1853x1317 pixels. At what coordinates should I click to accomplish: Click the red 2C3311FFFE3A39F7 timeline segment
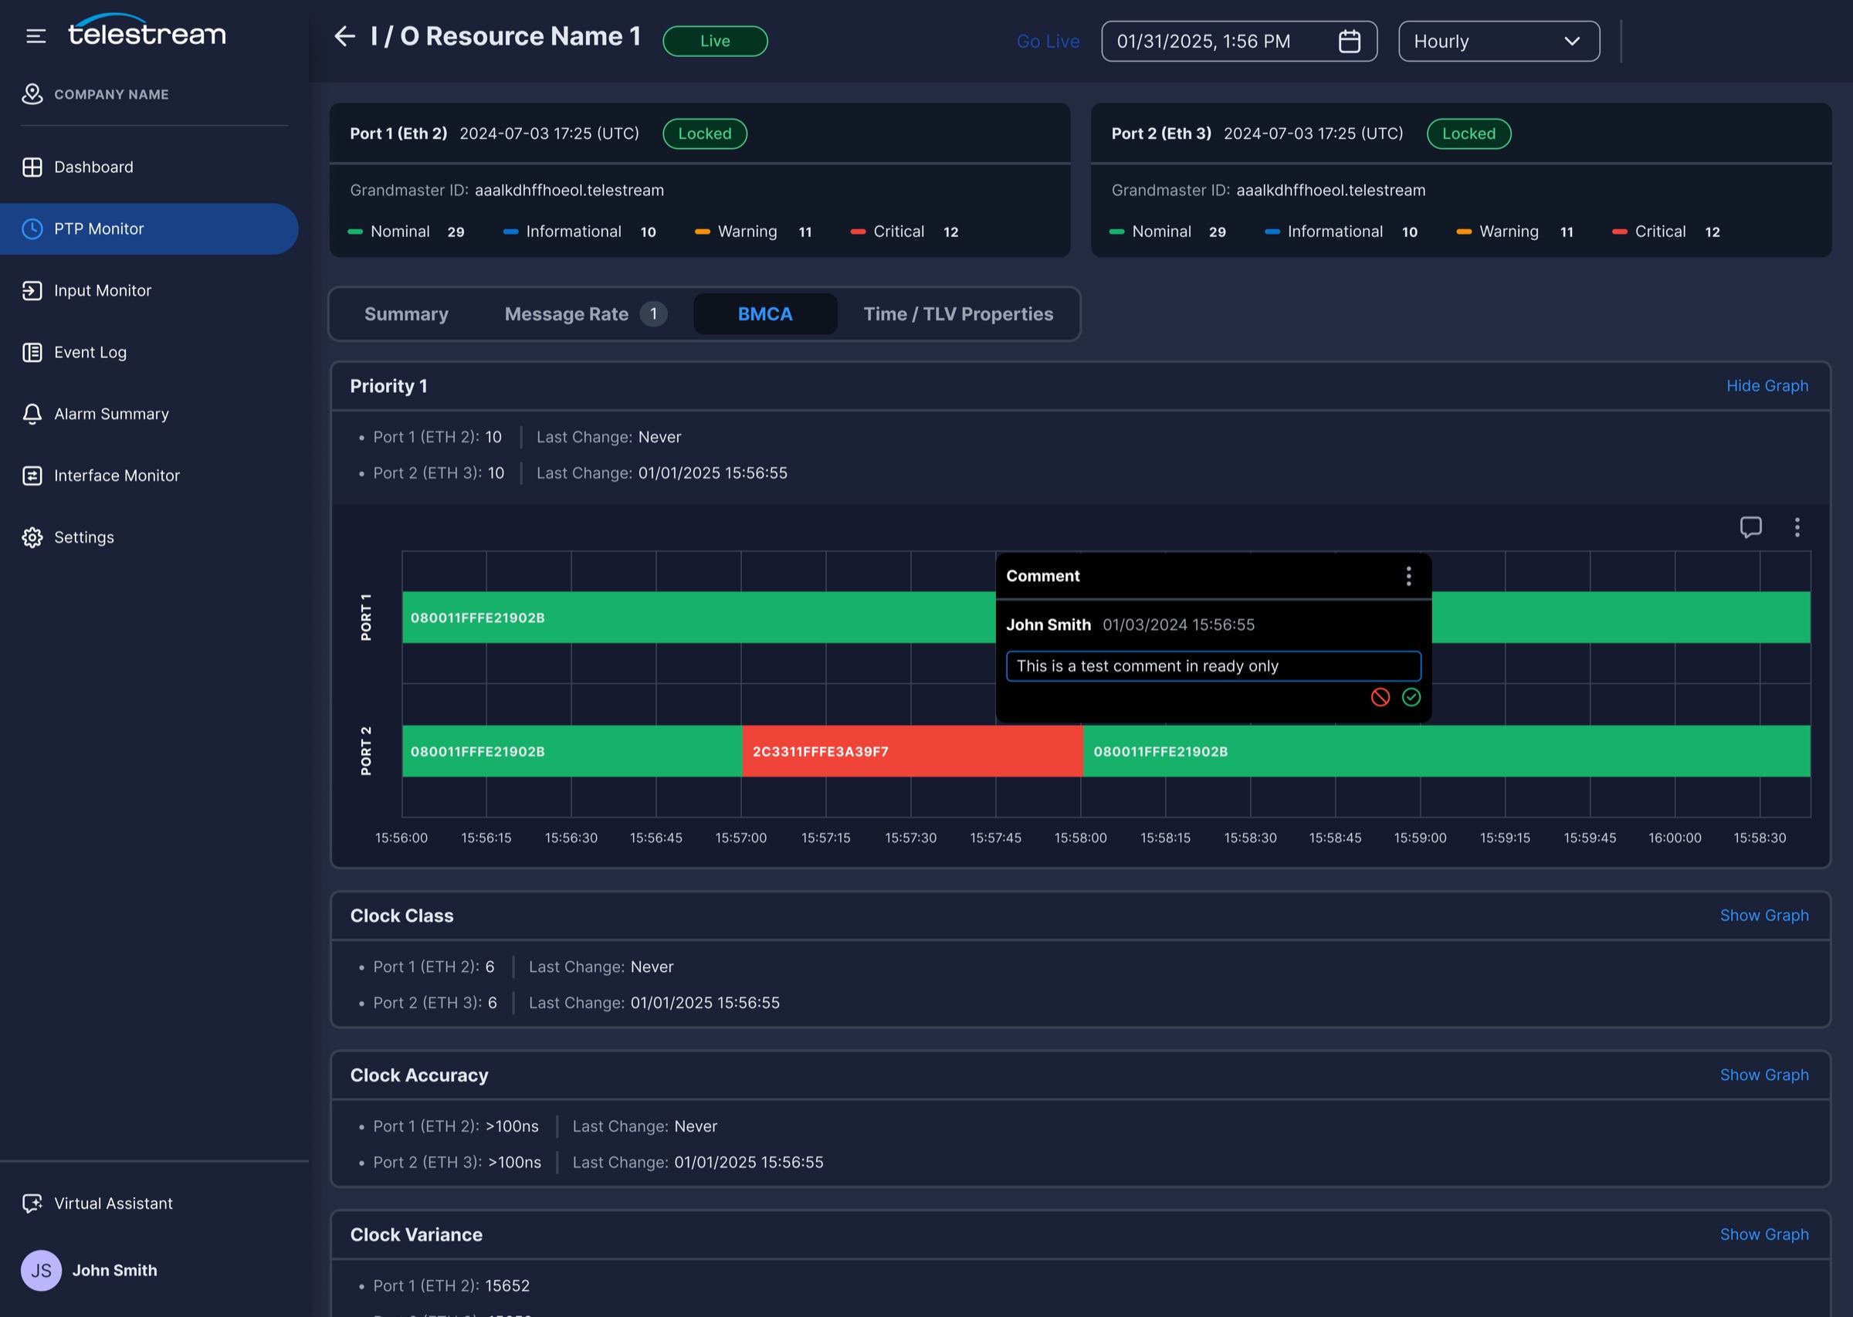pos(912,751)
